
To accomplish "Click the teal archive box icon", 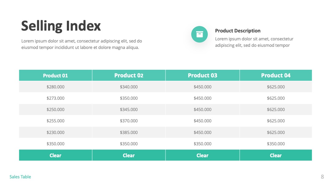I will click(200, 34).
